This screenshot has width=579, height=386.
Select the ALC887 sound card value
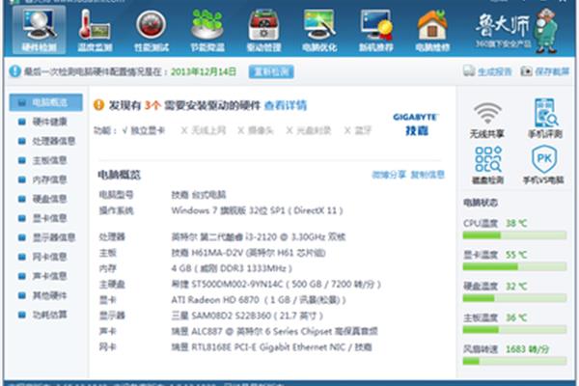274,331
